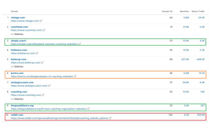Image resolution: width=210 pixels, height=131 pixels.
Task: Open external link icon for strategiccoach.com URL
Action: 49,86
